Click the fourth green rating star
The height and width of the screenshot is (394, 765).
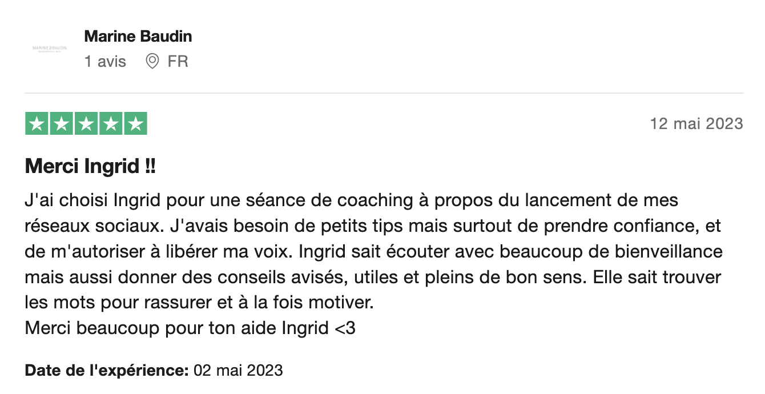(x=111, y=124)
